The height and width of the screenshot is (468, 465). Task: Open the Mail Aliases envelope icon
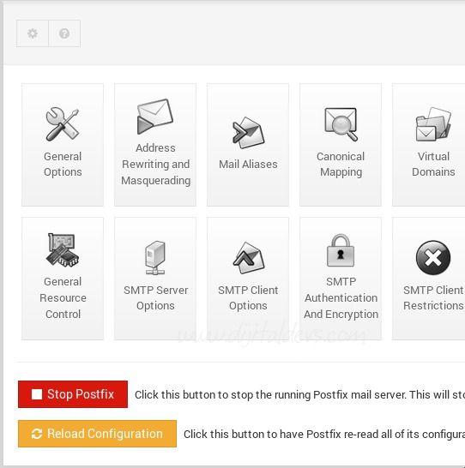tap(248, 133)
